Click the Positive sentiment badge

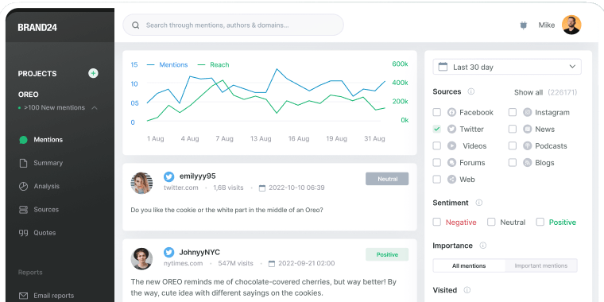387,254
